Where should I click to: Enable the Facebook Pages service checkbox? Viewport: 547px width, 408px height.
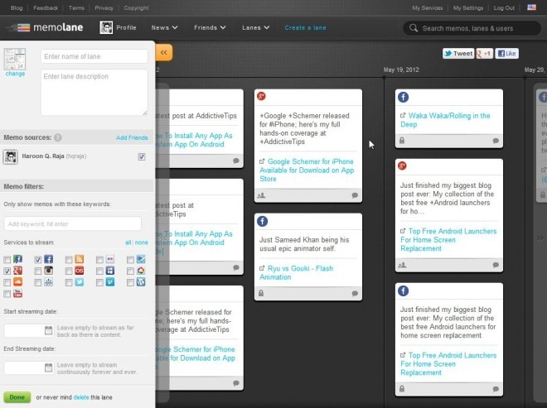(x=7, y=260)
